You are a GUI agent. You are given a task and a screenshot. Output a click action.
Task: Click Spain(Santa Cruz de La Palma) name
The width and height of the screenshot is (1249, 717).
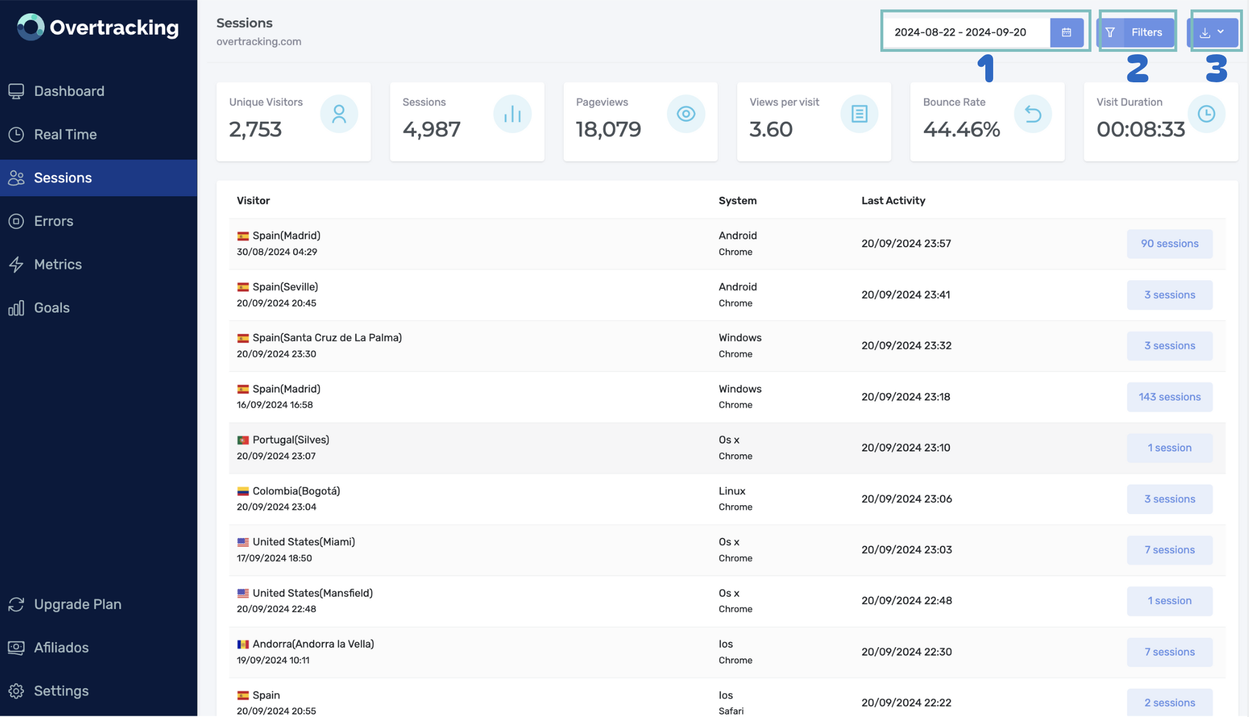(x=327, y=338)
